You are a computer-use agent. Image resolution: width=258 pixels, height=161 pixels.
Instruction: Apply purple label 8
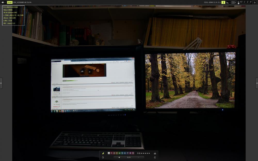[130, 153]
